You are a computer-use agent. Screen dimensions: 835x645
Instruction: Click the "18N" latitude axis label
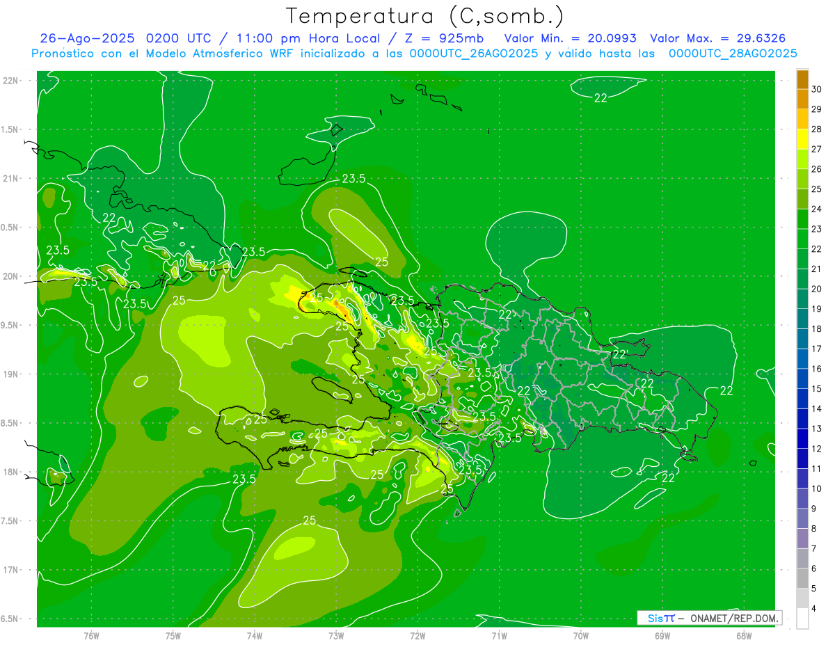12,472
